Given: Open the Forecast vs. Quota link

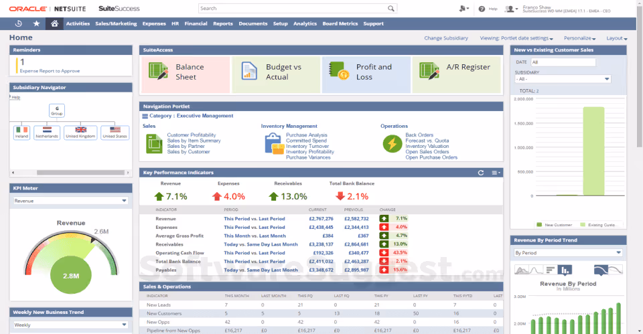Looking at the screenshot, I should [x=427, y=141].
